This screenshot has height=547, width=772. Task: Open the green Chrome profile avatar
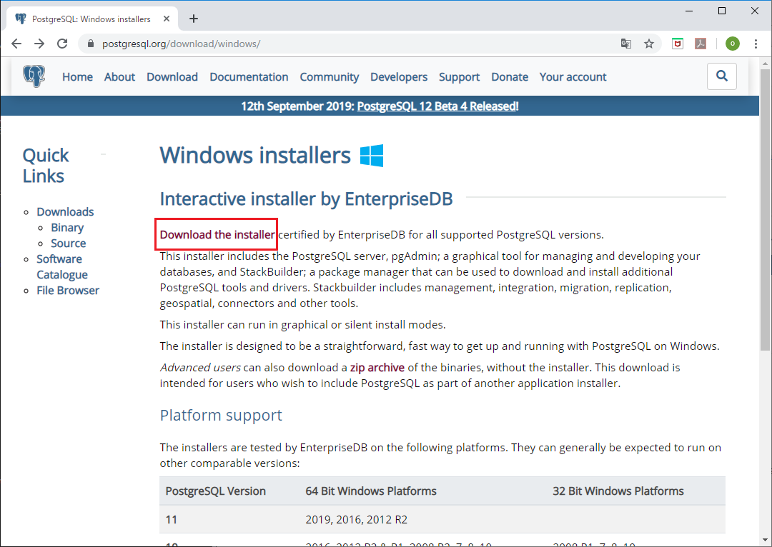pos(733,44)
